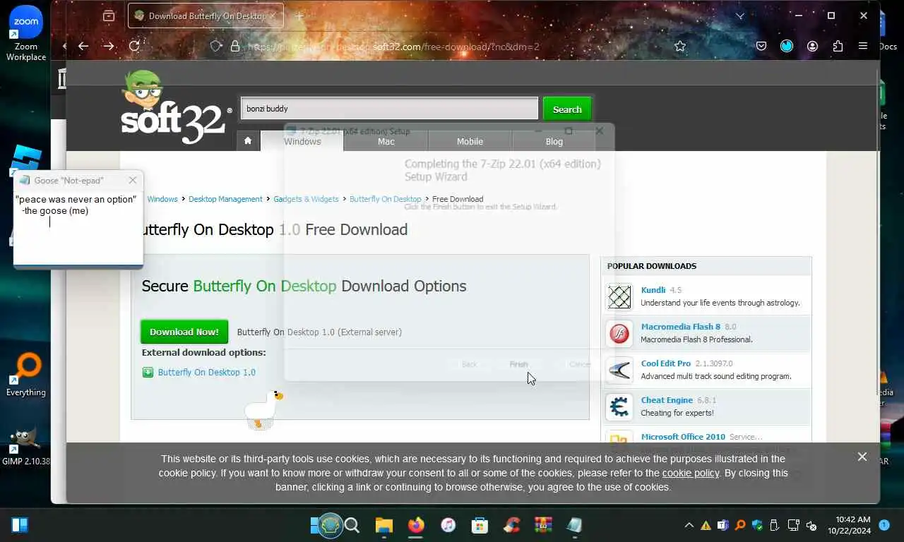904x542 pixels.
Task: Open the Microsoft Office 2010 link
Action: tap(683, 437)
